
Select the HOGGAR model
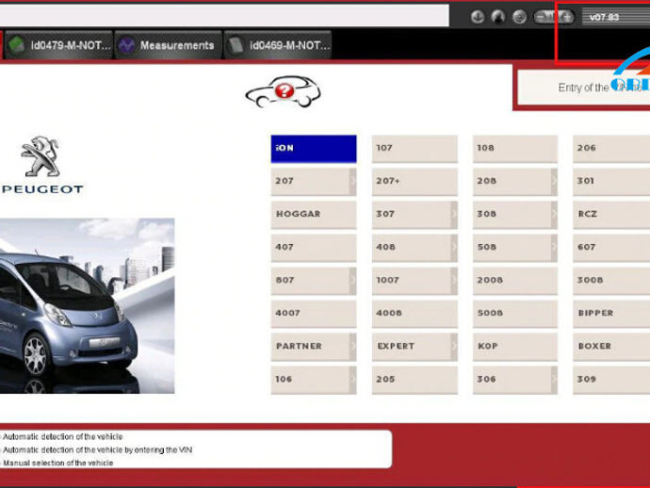tap(314, 215)
